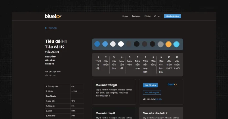This screenshot has height=119, width=228.
Task: Click the home breadcrumb icon
Action: (x=46, y=28)
